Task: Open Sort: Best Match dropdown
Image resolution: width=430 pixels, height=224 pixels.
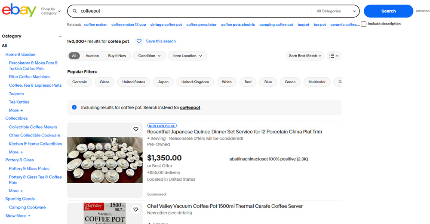Action: 305,56
